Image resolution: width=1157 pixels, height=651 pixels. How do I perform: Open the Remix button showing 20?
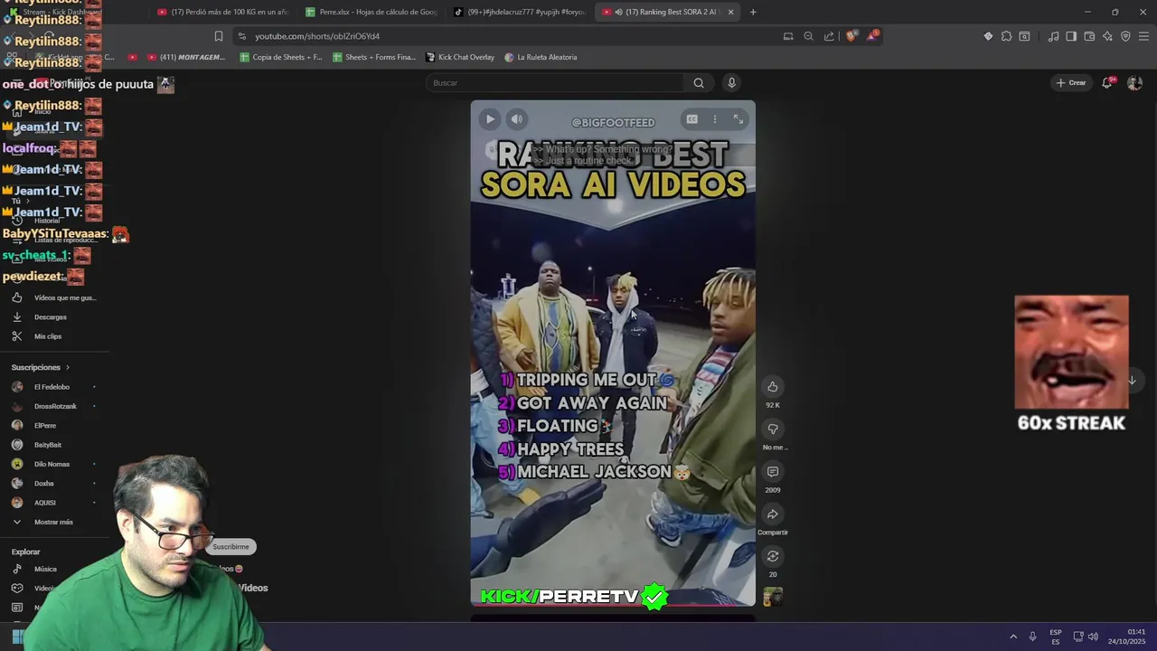[773, 556]
